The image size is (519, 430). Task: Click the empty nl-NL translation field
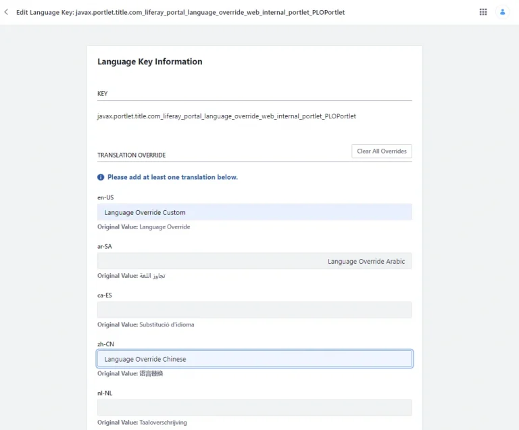pos(255,408)
